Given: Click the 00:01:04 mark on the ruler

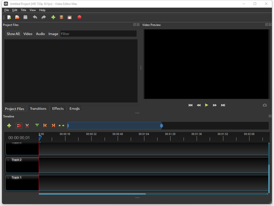Looking at the screenshot, I should (144, 134).
